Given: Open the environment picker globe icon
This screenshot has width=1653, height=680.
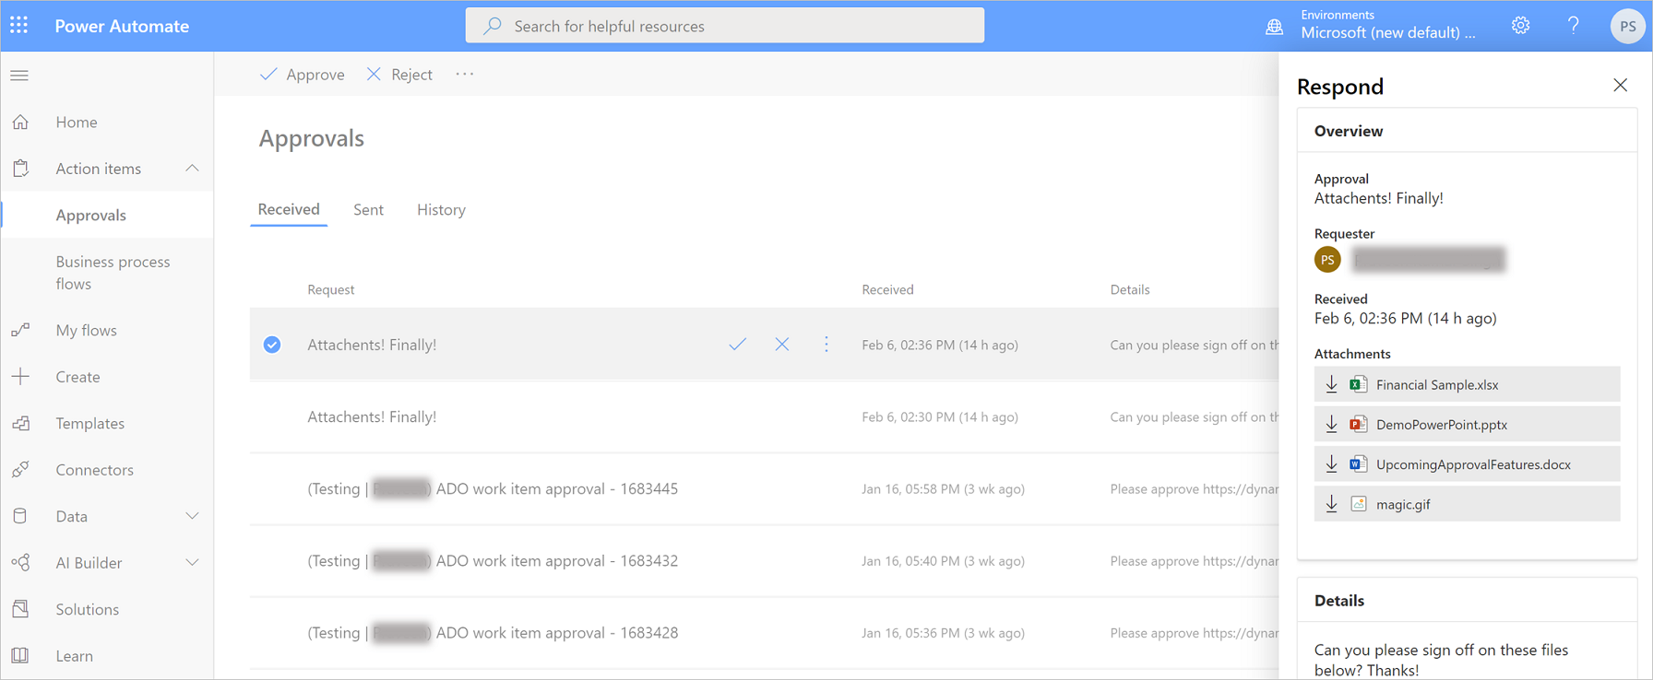Looking at the screenshot, I should [1274, 27].
